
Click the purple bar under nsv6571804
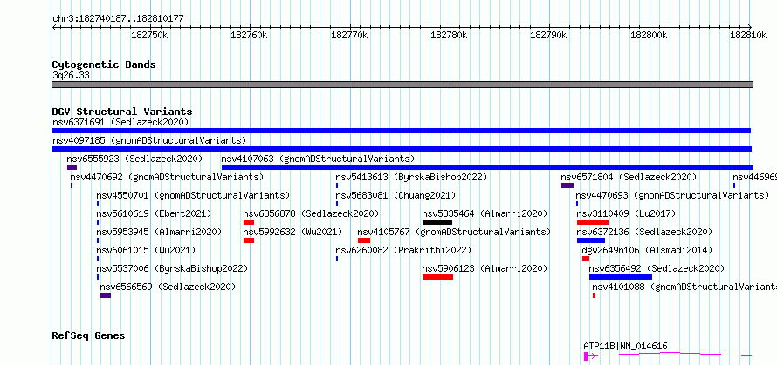pyautogui.click(x=567, y=186)
